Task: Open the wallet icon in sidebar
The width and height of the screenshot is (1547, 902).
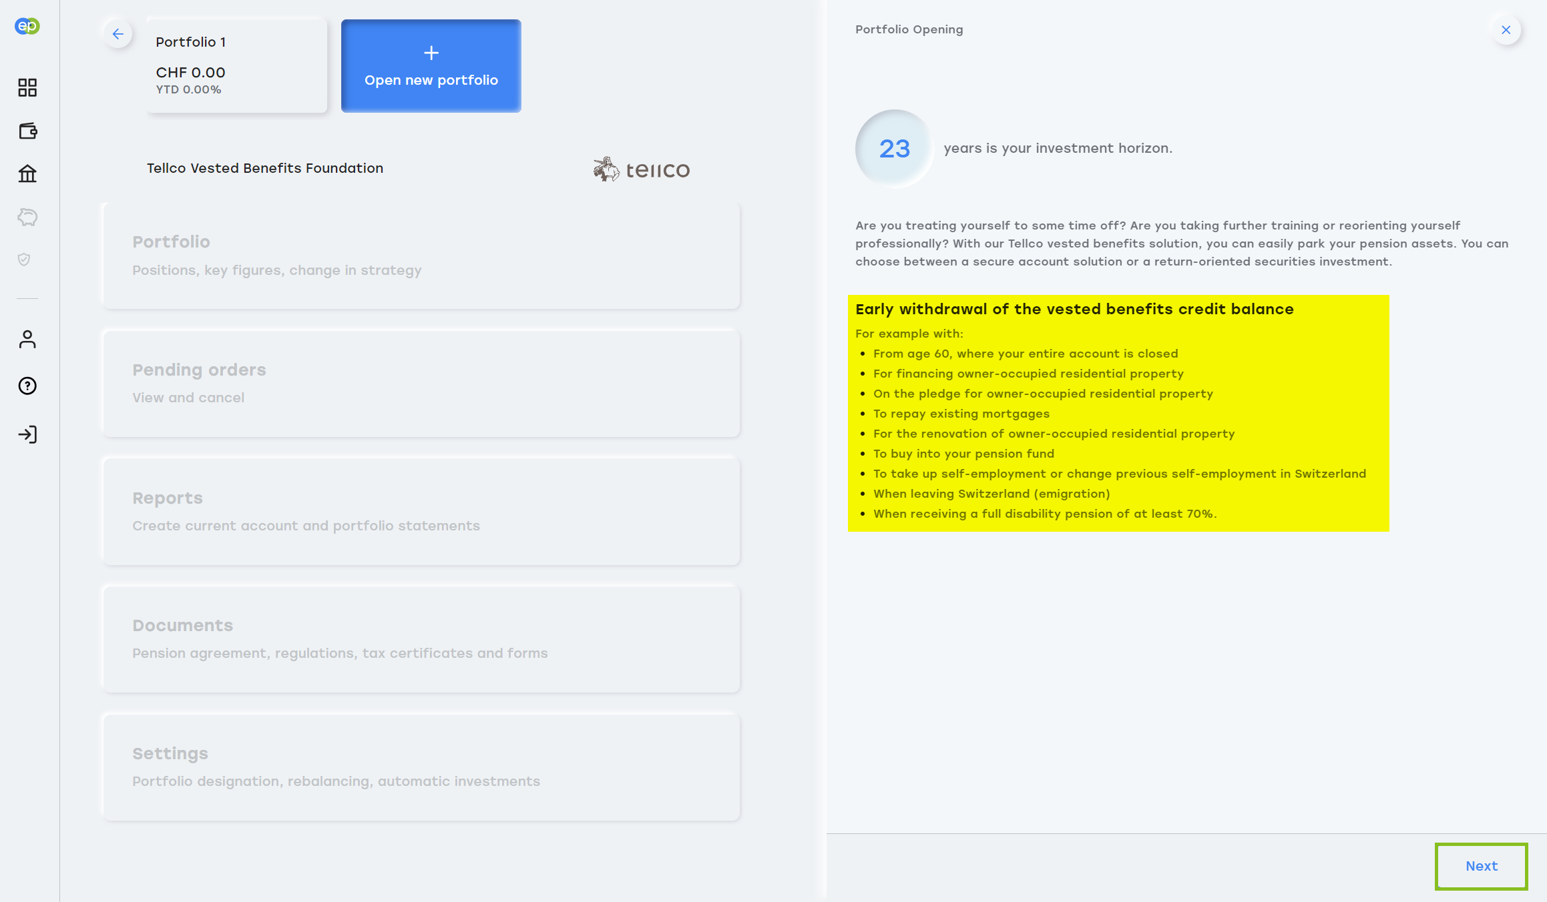Action: [27, 131]
